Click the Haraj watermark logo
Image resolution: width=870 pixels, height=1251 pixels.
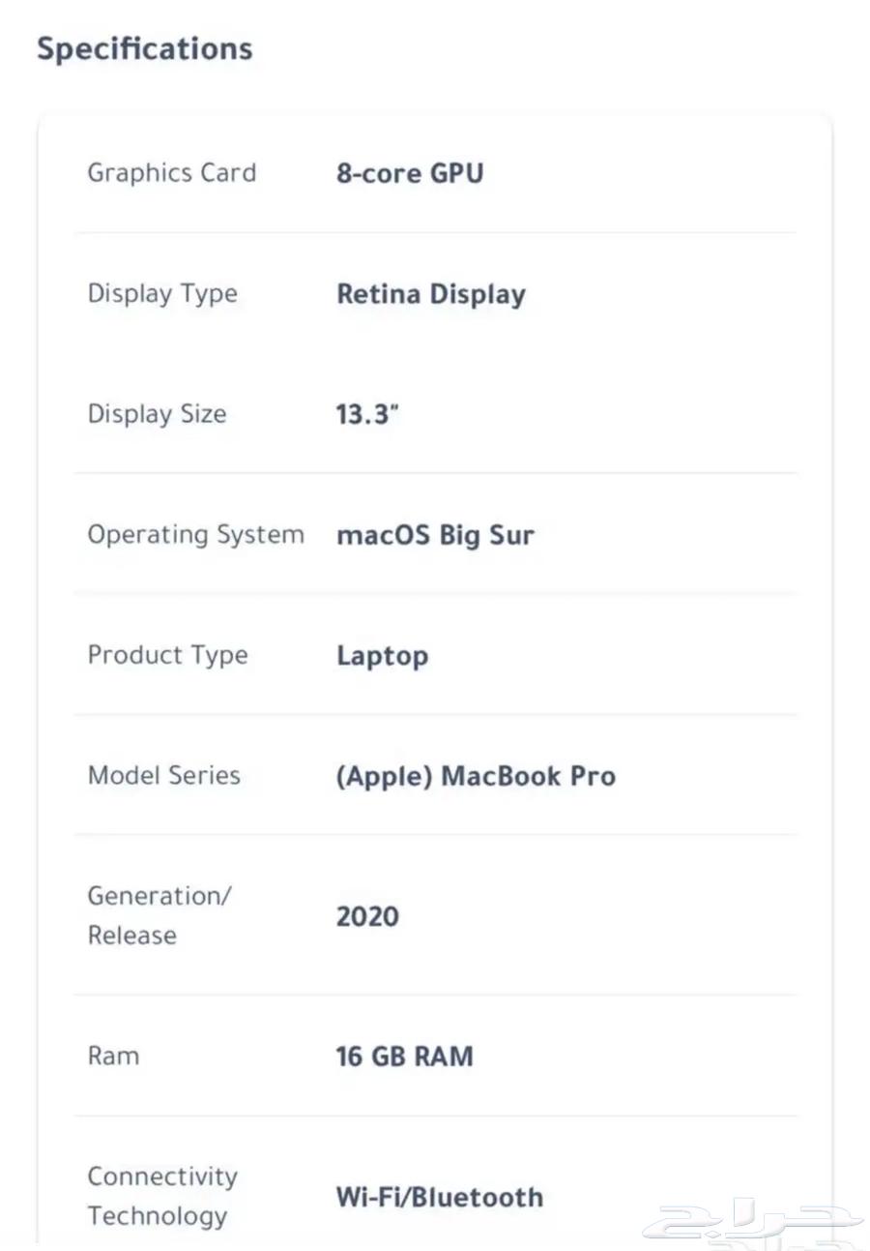(x=756, y=1221)
